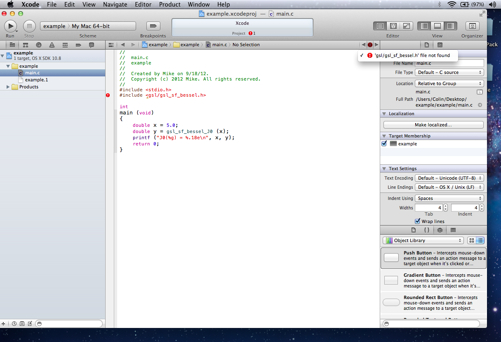Screen dimensions: 501x342
Task: Collapse the Localization section
Action: pos(384,114)
